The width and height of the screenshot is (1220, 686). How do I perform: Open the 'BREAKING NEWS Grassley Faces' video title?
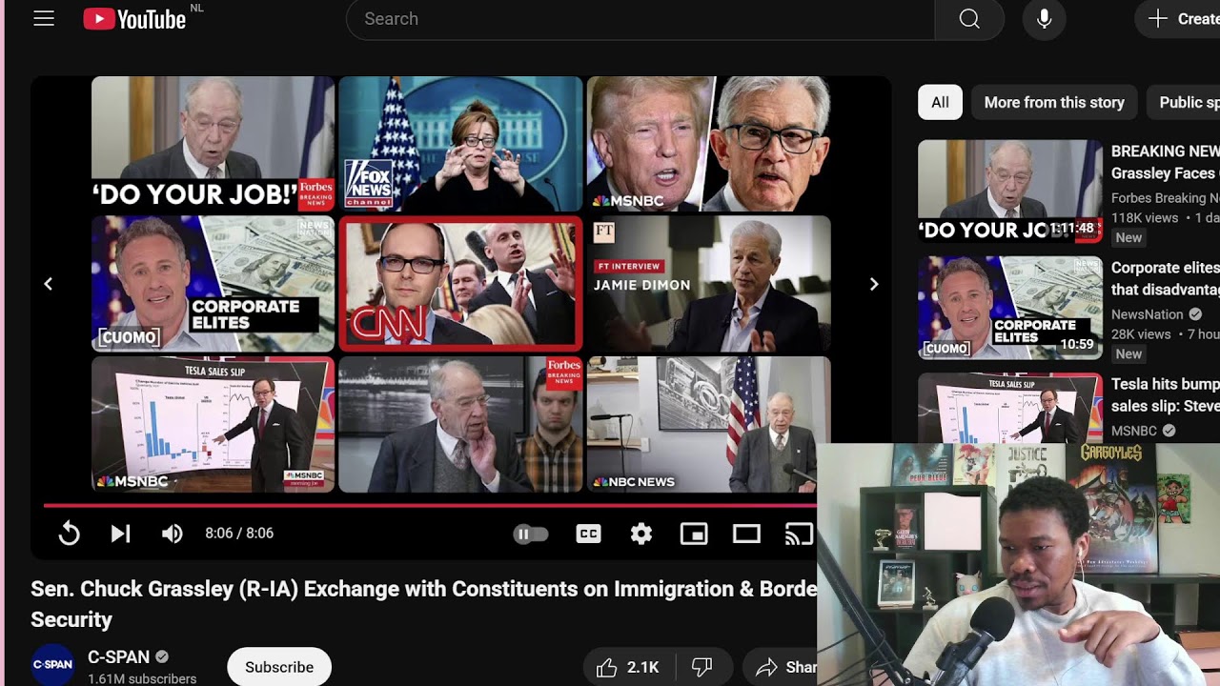point(1166,162)
